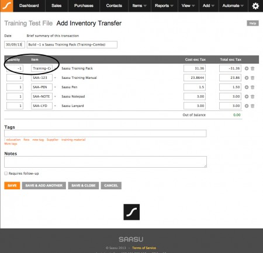Screen dimensions: 263x253
Task: Expand the View menu
Action: pyautogui.click(x=188, y=6)
